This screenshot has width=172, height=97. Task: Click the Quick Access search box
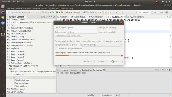coord(144,13)
